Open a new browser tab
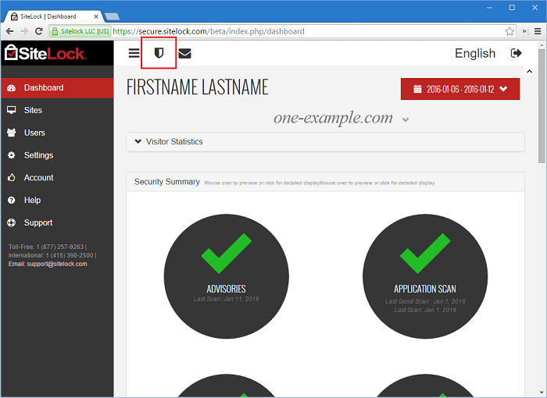 pos(112,16)
